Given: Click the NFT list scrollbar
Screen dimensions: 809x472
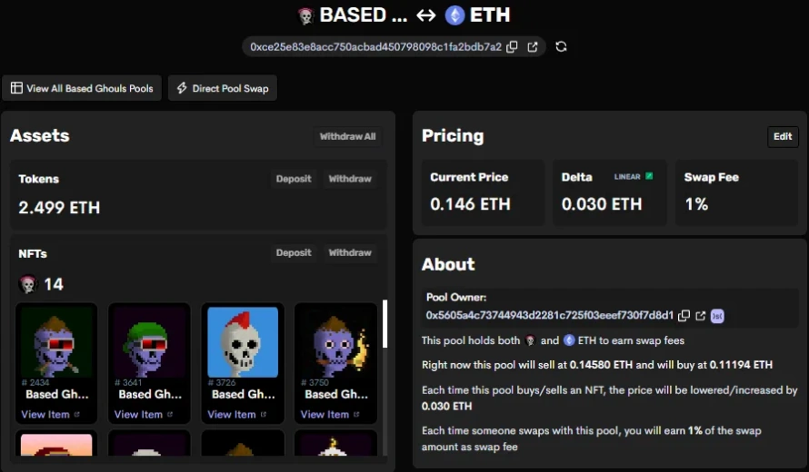Looking at the screenshot, I should 385,324.
